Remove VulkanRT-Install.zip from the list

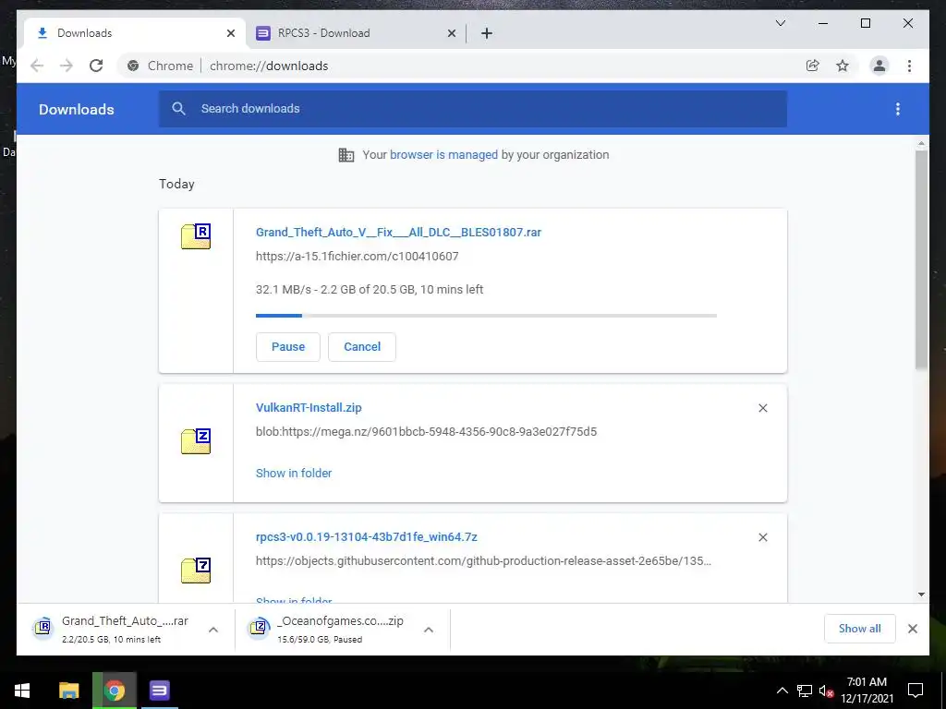[762, 408]
